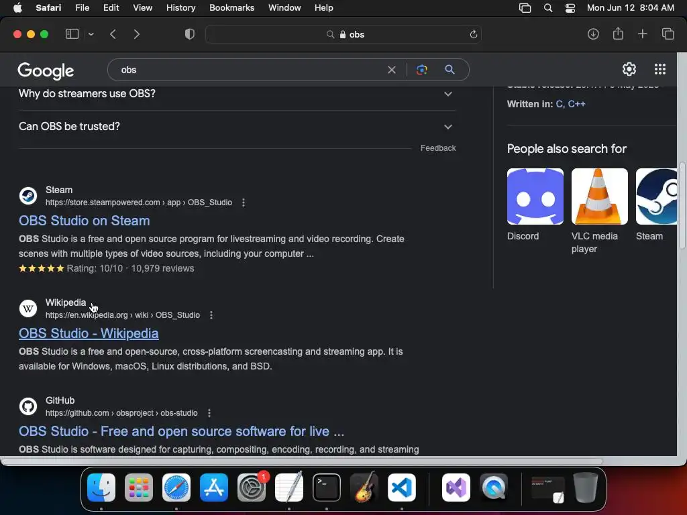Image resolution: width=687 pixels, height=515 pixels.
Task: Submit the Google search with magnifier icon
Action: click(x=450, y=69)
